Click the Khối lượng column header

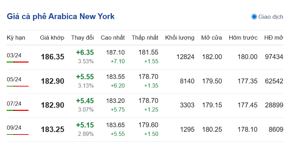click(180, 38)
